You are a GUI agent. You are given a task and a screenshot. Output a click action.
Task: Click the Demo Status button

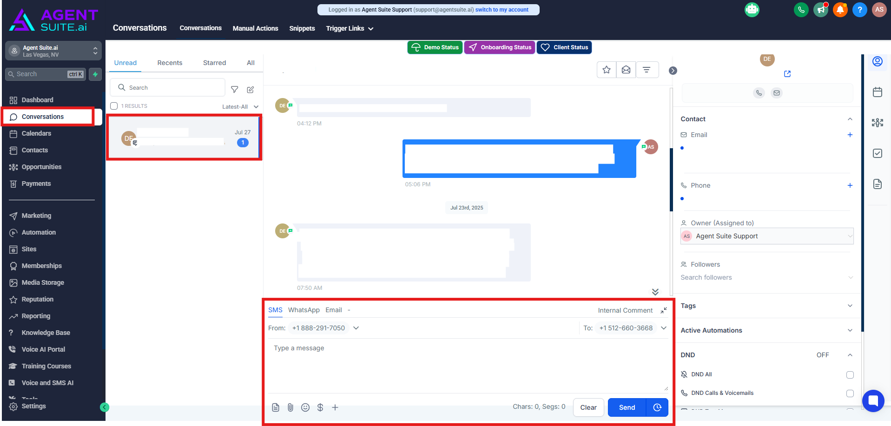[435, 47]
